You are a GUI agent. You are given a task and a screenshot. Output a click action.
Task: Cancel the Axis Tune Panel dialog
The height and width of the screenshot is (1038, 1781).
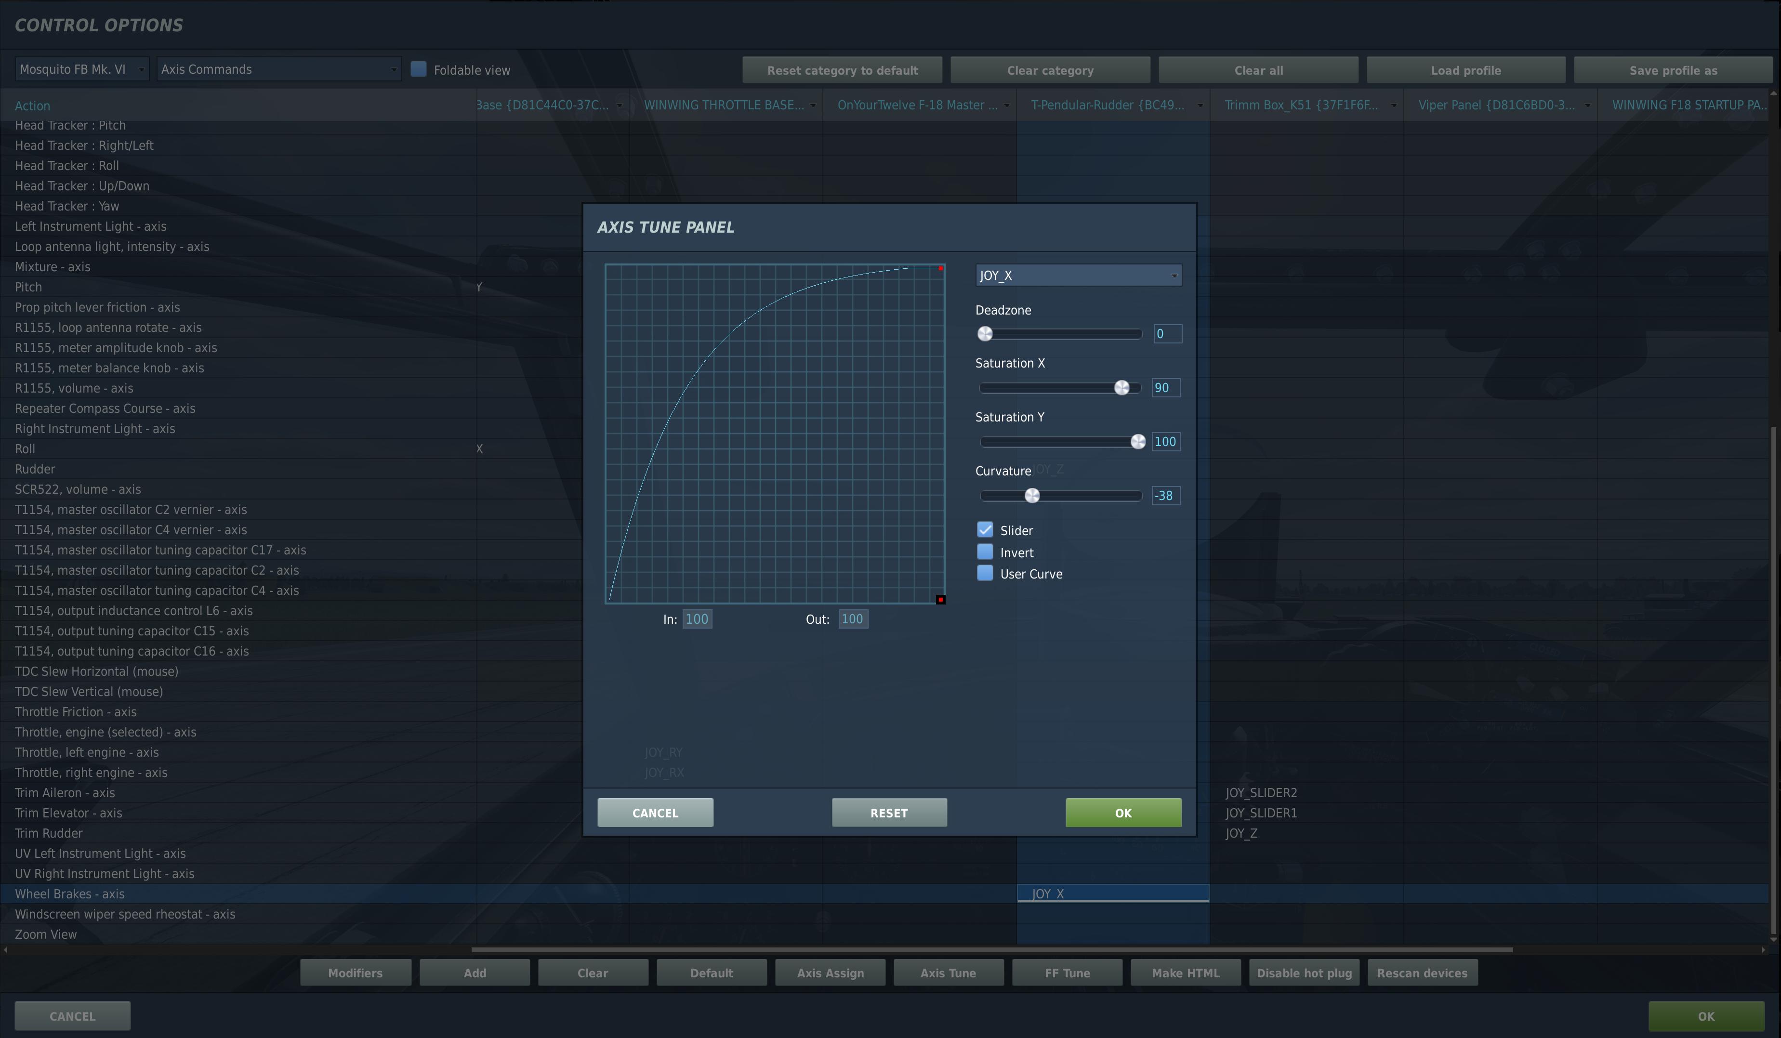655,813
